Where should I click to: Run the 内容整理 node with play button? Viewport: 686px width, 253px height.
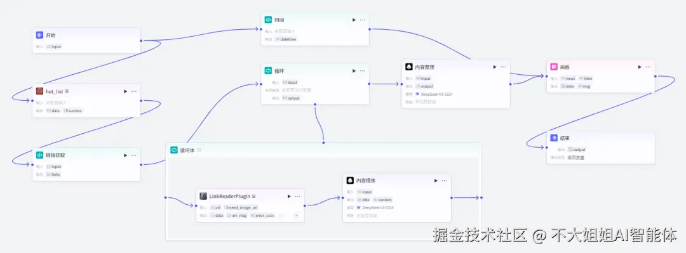[x=495, y=67]
